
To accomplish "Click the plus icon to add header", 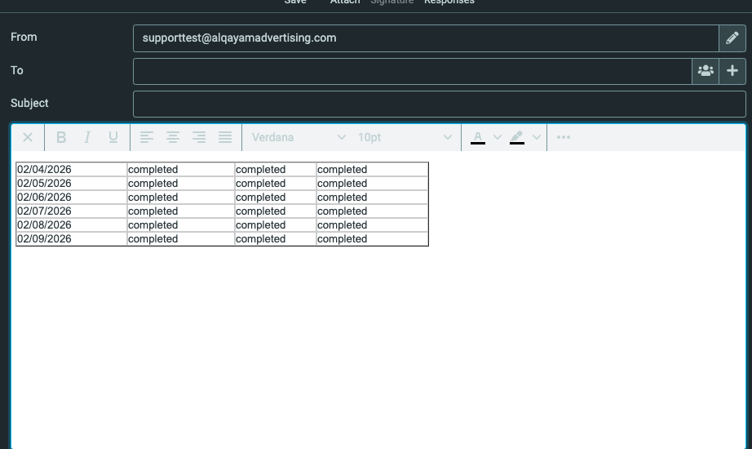I will pos(732,71).
